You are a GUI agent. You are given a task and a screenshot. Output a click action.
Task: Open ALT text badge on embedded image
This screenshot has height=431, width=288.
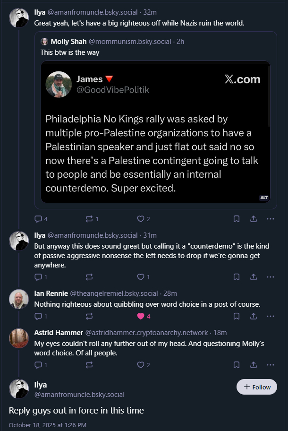click(x=264, y=198)
